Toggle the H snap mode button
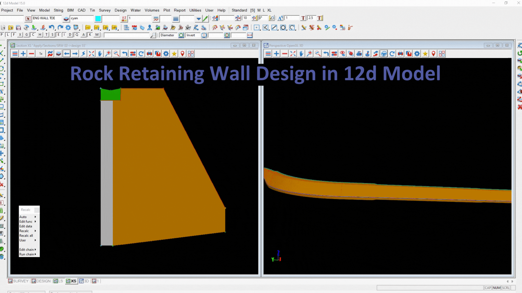This screenshot has width=522, height=293. pyautogui.click(x=39, y=34)
